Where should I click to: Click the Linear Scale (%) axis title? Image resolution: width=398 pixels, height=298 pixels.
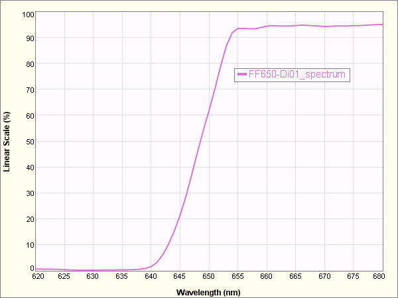[7, 142]
